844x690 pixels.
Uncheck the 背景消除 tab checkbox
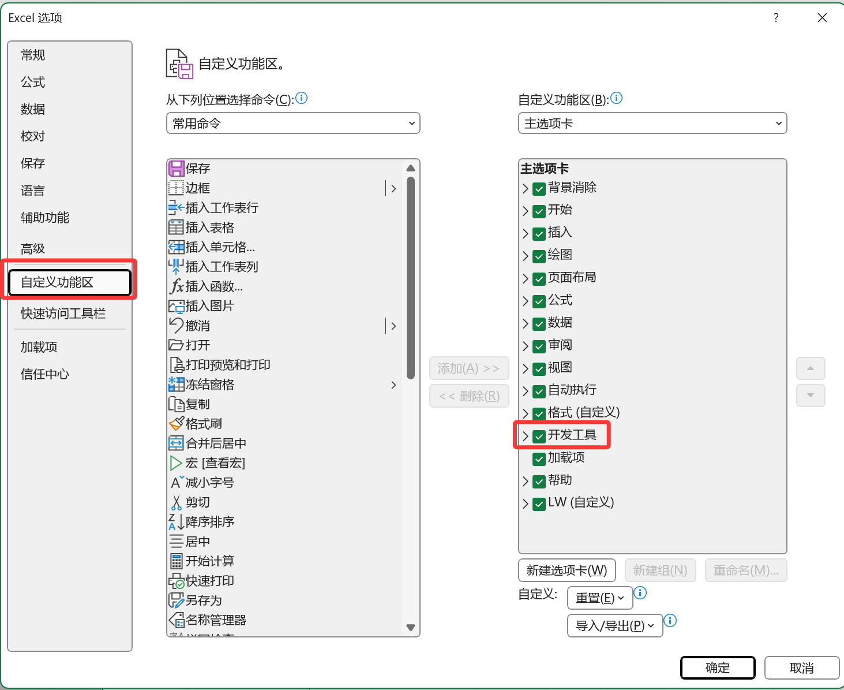click(539, 188)
